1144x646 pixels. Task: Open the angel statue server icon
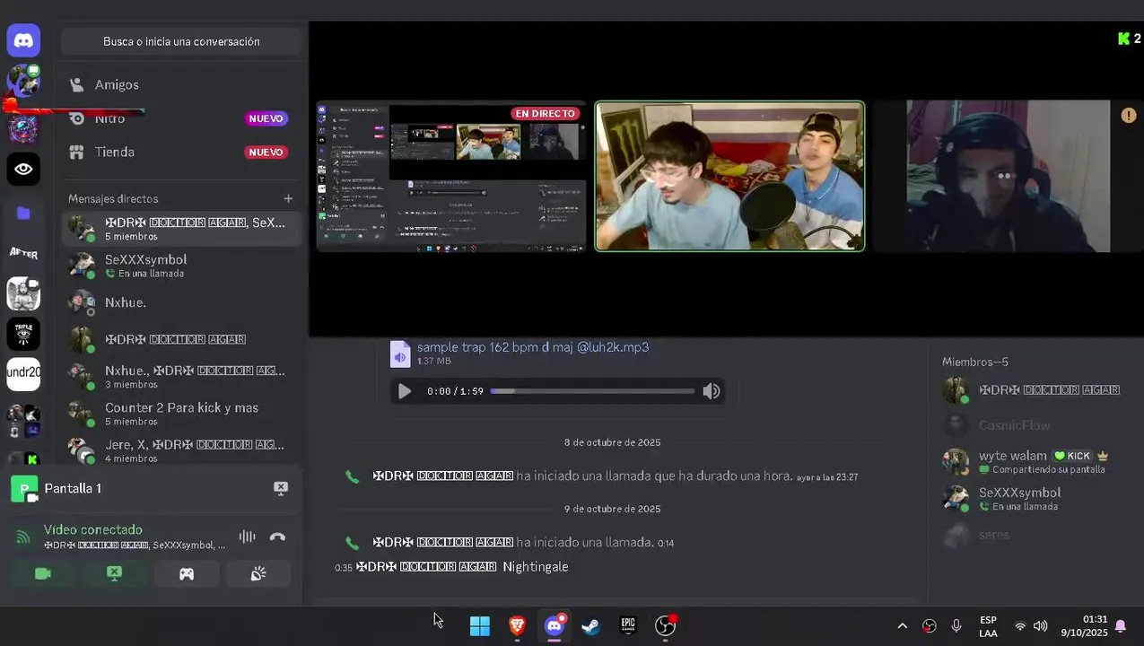click(23, 293)
